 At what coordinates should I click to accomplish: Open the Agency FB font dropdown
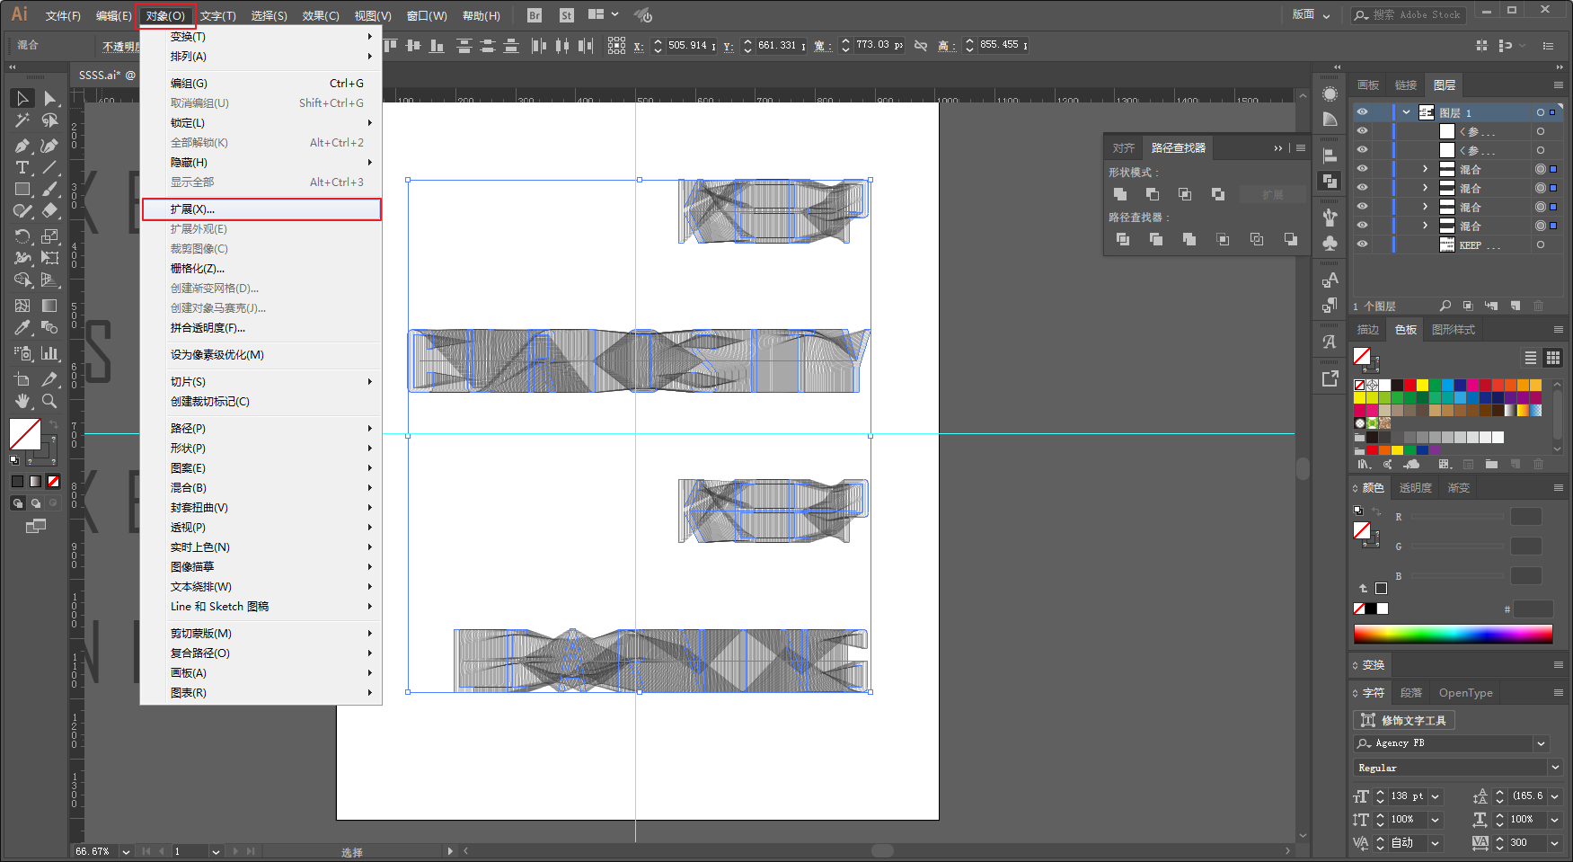click(x=1542, y=743)
